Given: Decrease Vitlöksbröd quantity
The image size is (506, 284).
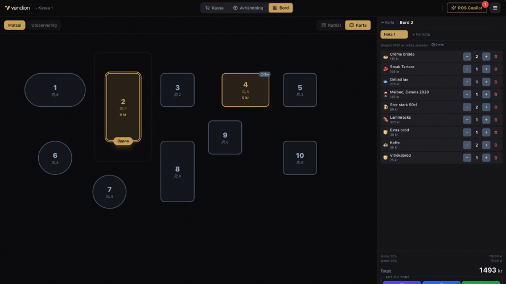Looking at the screenshot, I should point(467,157).
